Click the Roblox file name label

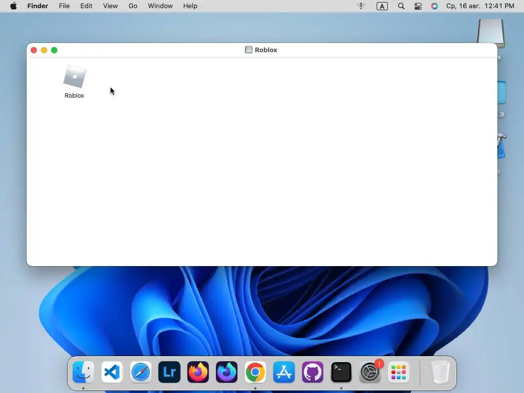[x=74, y=96]
